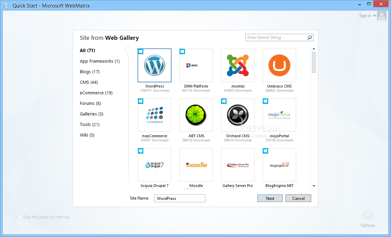This screenshot has height=237, width=391.
Task: Filter by Galleries (3)
Action: coord(91,114)
